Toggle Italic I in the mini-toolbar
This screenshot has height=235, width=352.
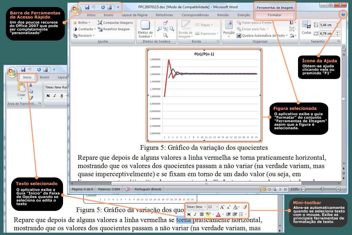(x=195, y=214)
